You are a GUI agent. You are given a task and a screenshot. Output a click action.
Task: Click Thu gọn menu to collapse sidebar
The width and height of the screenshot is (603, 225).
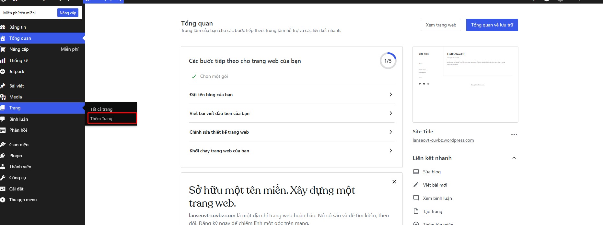(x=23, y=200)
